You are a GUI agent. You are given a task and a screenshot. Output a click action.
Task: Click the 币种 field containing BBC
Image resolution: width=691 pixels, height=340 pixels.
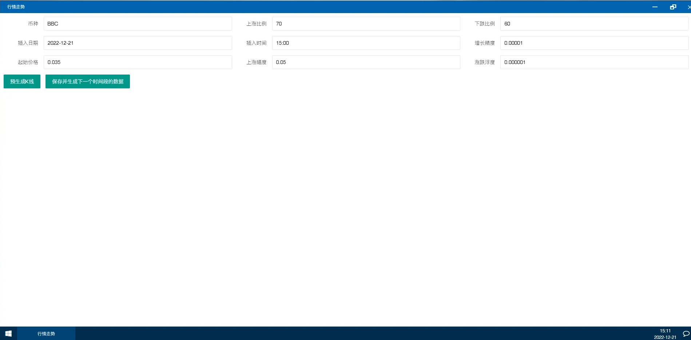(x=138, y=24)
